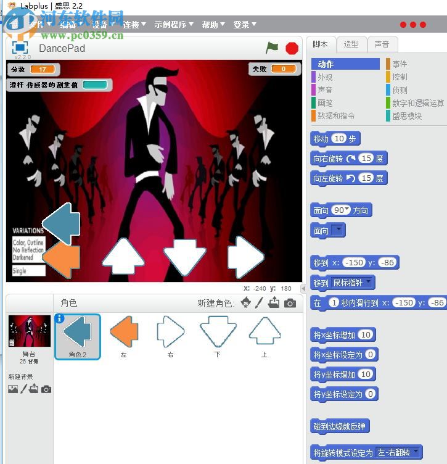Take backdrop photo with camera icon
Viewport: 447px width, 464px height.
click(46, 389)
